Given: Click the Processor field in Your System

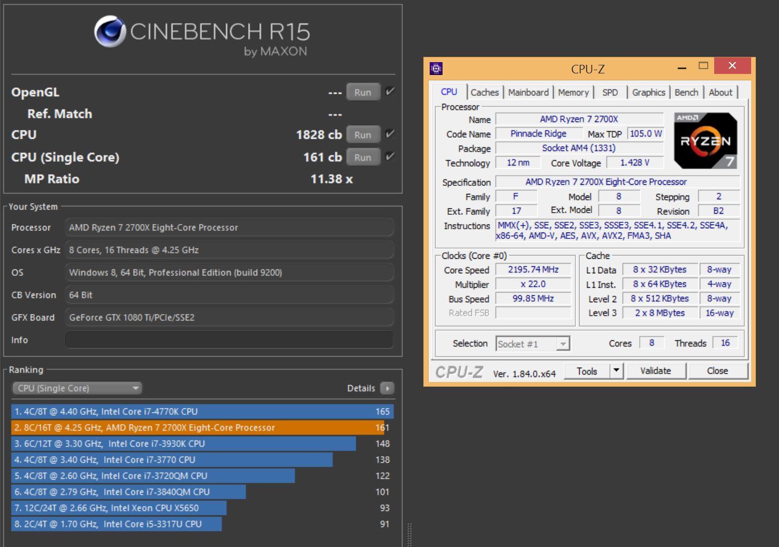Looking at the screenshot, I should pyautogui.click(x=229, y=227).
